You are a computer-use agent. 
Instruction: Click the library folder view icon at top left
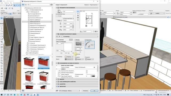pyautogui.click(x=23, y=5)
